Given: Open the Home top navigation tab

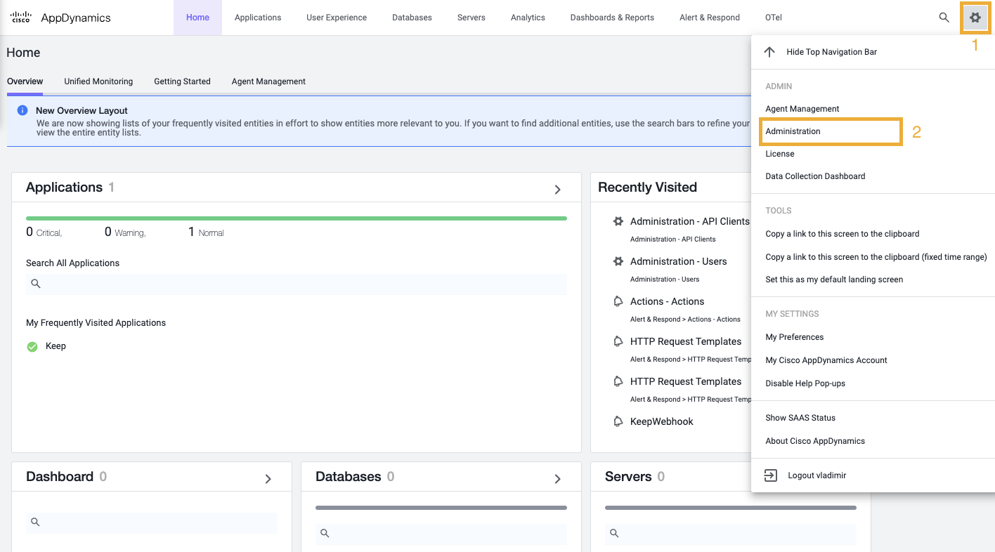Looking at the screenshot, I should [x=197, y=18].
